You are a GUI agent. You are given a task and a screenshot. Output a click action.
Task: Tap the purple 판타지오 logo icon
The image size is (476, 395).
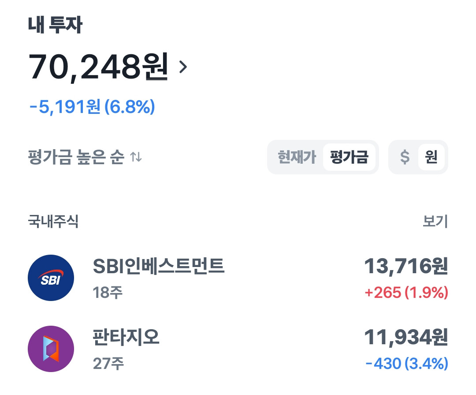point(51,349)
